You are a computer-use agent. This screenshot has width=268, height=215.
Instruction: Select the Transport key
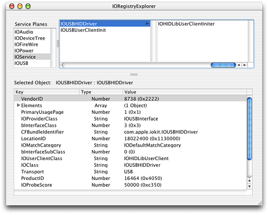pos(32,171)
